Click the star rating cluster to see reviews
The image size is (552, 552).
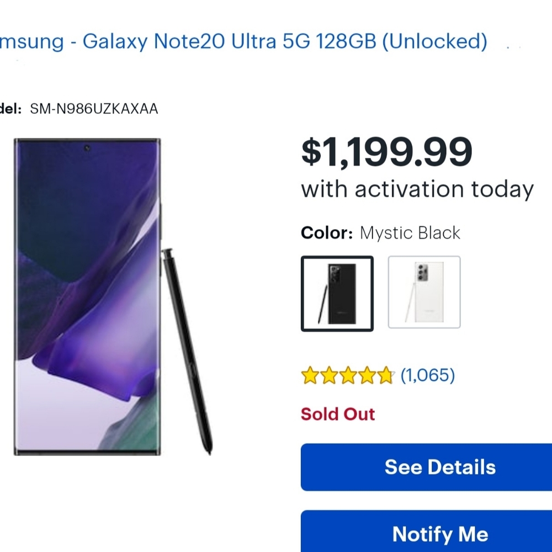pos(348,375)
